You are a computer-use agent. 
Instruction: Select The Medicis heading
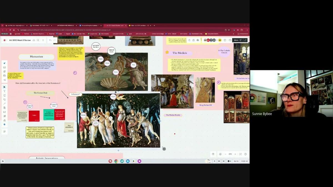tap(180, 53)
